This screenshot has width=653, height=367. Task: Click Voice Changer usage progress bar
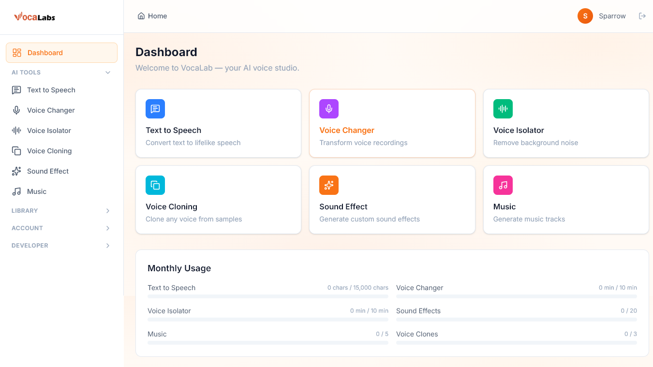click(x=517, y=296)
